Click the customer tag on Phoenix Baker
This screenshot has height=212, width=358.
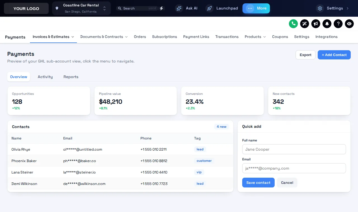tap(204, 161)
